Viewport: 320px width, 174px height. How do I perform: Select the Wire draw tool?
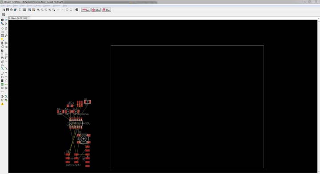[2, 73]
